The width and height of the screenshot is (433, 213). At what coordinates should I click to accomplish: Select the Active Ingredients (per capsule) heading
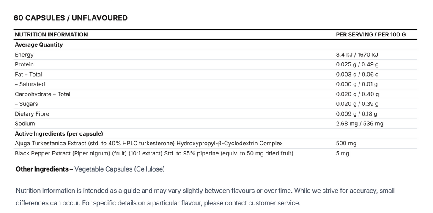point(59,133)
